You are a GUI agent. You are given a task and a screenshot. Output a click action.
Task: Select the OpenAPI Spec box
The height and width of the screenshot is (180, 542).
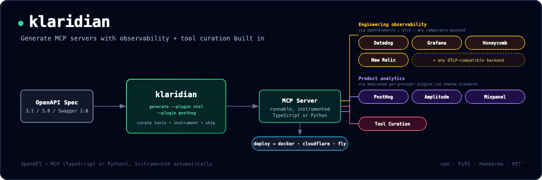57,106
